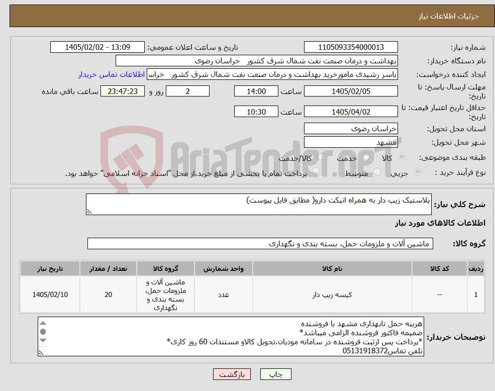Click the round scroll thumb in buyer notes
The image size is (495, 391).
pyautogui.click(x=43, y=332)
